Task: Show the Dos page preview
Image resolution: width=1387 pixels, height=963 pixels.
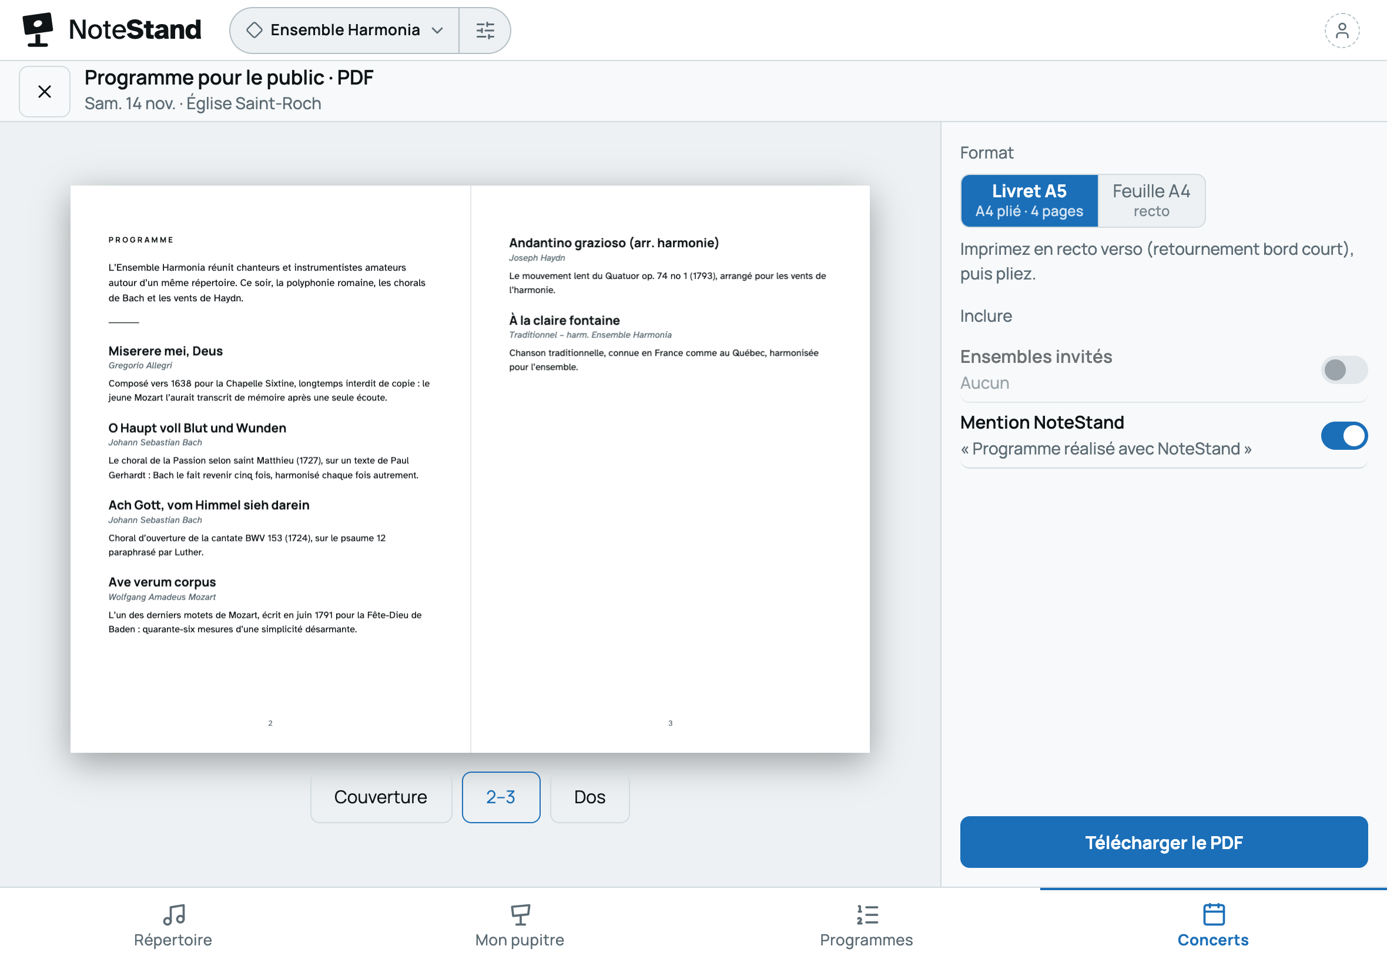Action: coord(589,797)
